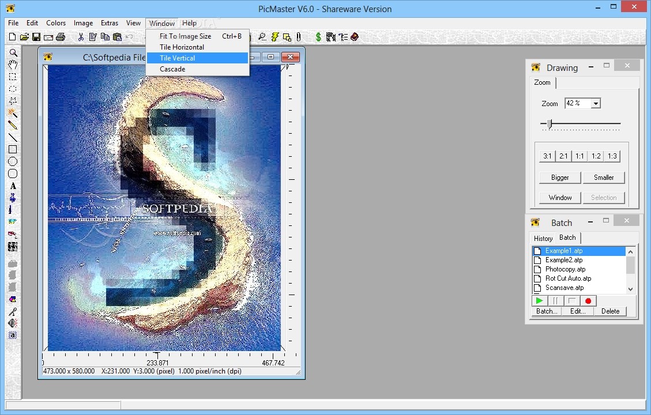Select the freeform polygon selection tool
Viewport: 651px width, 415px height.
(13, 101)
